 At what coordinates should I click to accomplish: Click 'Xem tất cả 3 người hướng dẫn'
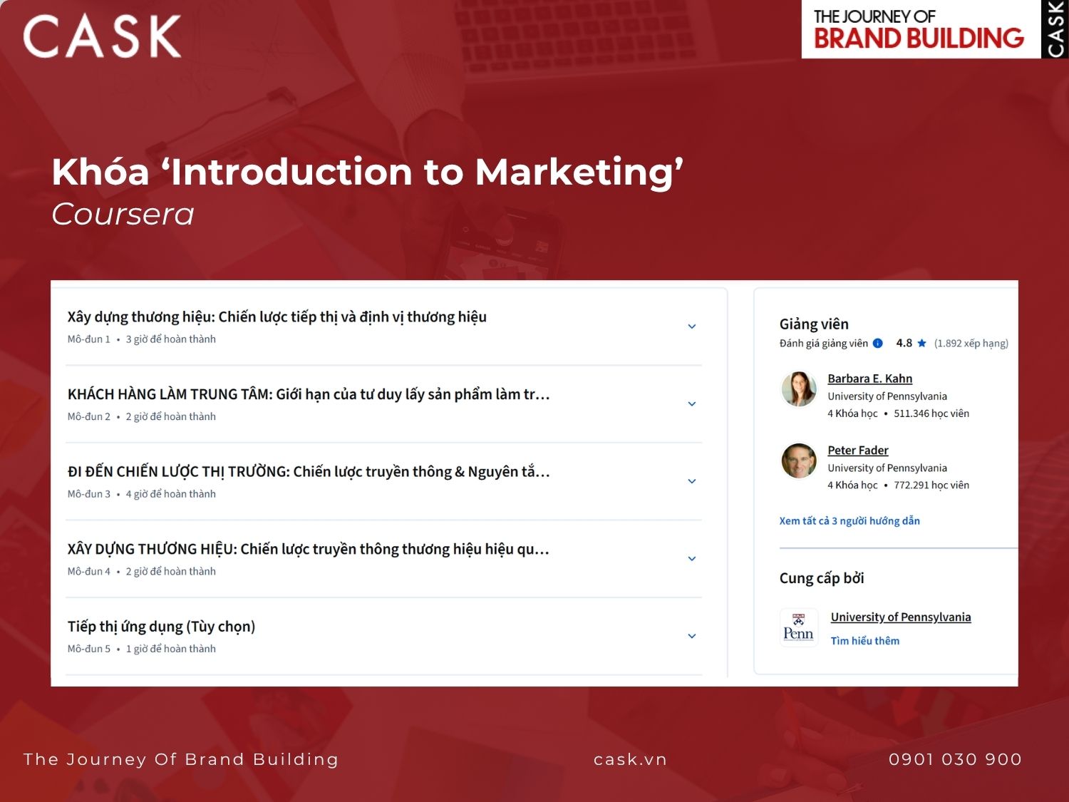pyautogui.click(x=849, y=521)
